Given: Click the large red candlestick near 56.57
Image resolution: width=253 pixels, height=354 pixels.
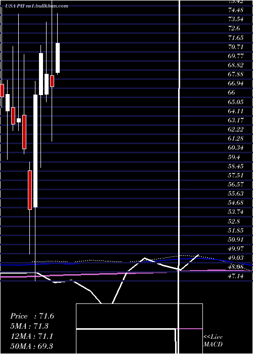Looking at the screenshot, I should pyautogui.click(x=30, y=190).
